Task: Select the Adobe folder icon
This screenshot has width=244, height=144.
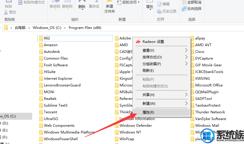Action: (x=117, y=38)
